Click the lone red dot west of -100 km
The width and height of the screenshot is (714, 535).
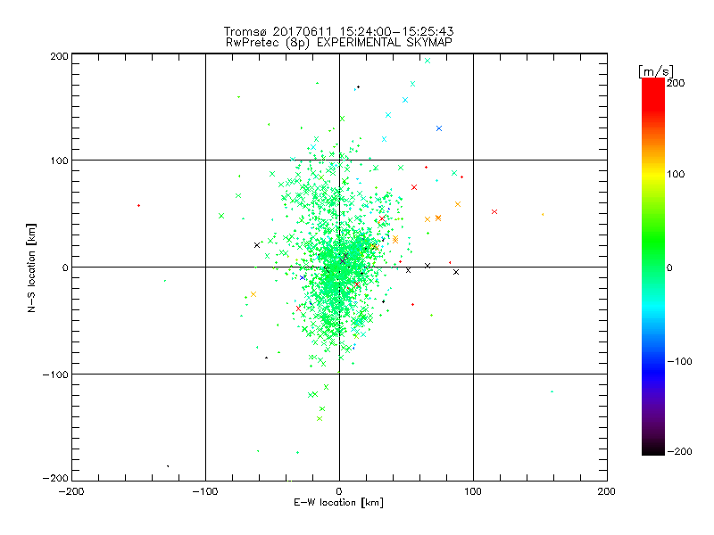click(139, 206)
